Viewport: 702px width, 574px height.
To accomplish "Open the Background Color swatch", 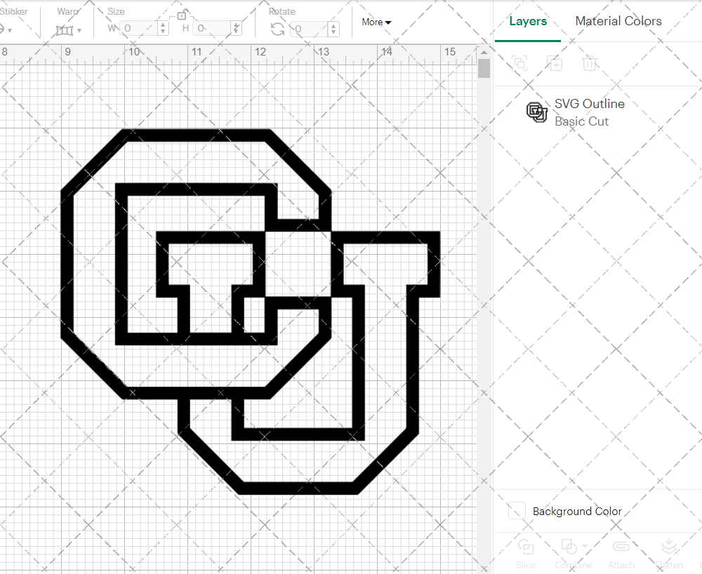I will [517, 511].
